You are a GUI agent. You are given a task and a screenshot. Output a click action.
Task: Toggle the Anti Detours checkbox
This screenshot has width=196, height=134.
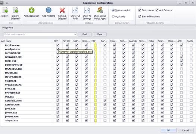(157, 10)
